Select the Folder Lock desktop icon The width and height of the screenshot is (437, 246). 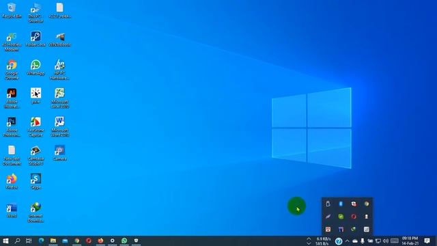[x=36, y=39]
